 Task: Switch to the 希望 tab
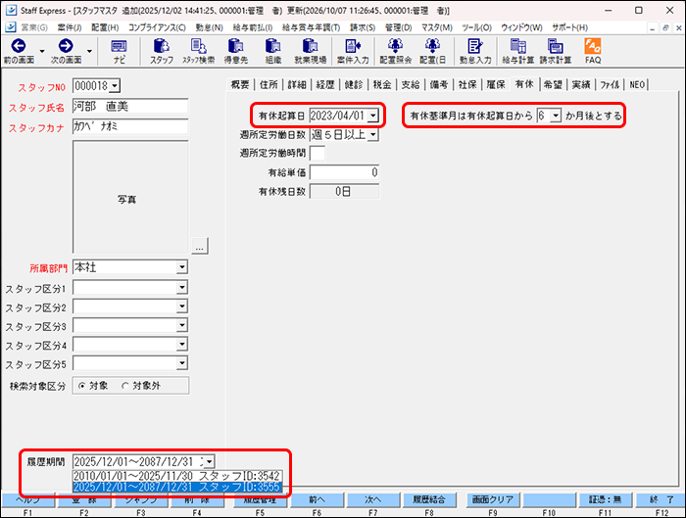point(553,84)
